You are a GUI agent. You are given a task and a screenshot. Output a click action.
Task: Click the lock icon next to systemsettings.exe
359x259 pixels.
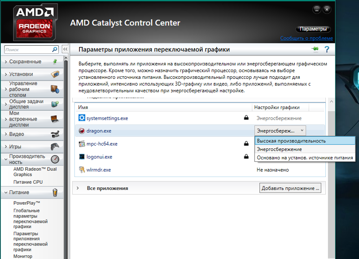246,118
